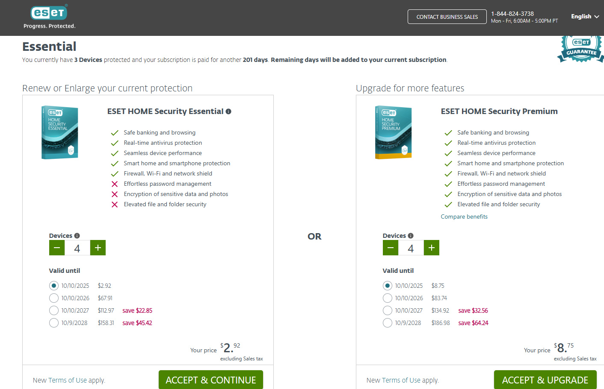Viewport: 604px width, 389px height.
Task: Click Accept & Upgrade button
Action: click(x=545, y=380)
